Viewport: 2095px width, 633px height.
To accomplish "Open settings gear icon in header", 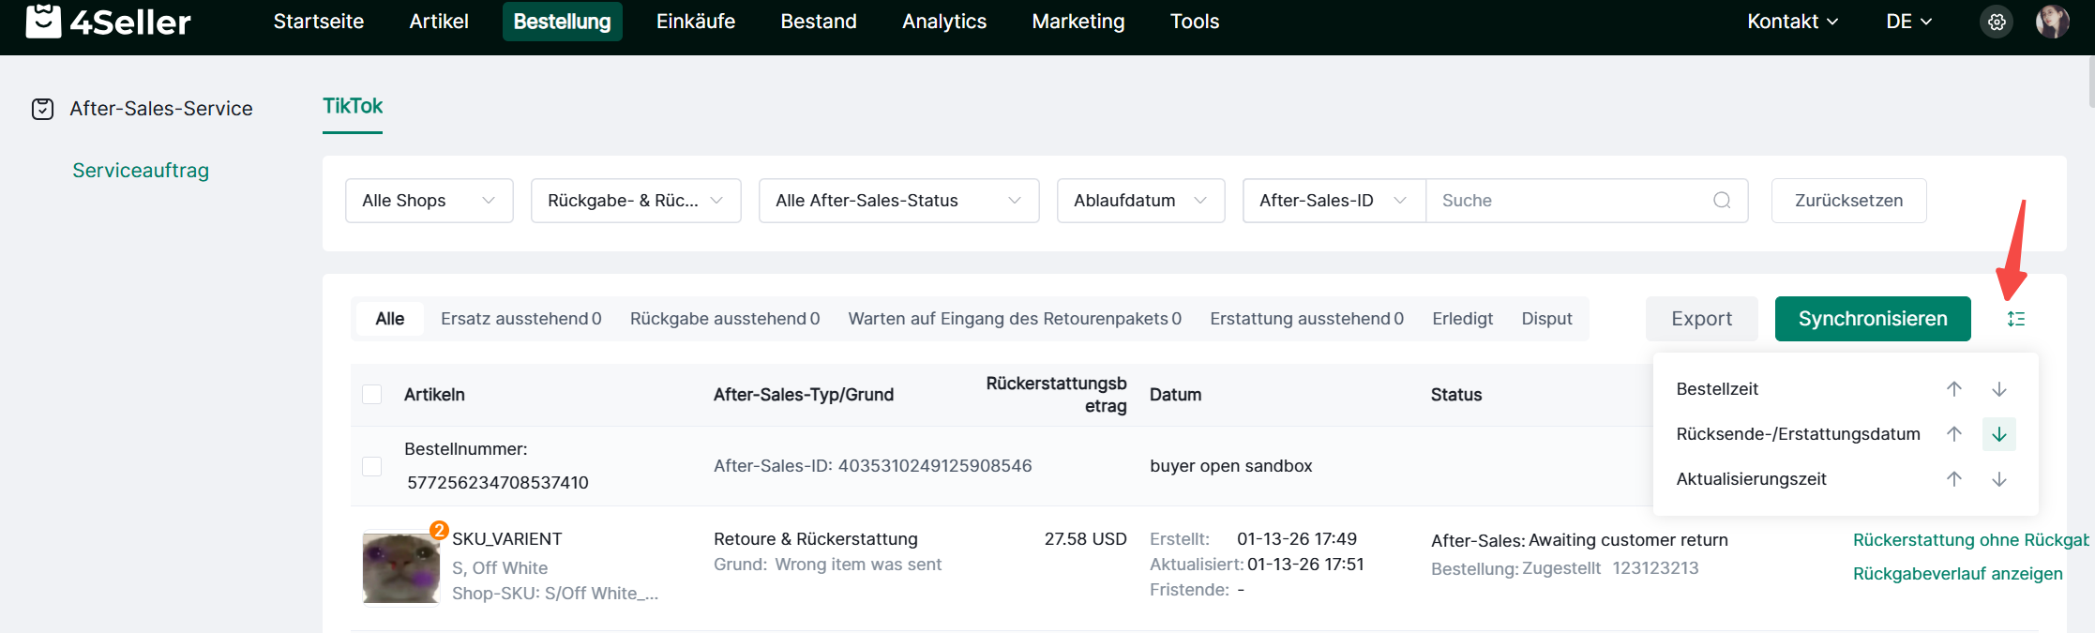I will click(x=1997, y=22).
